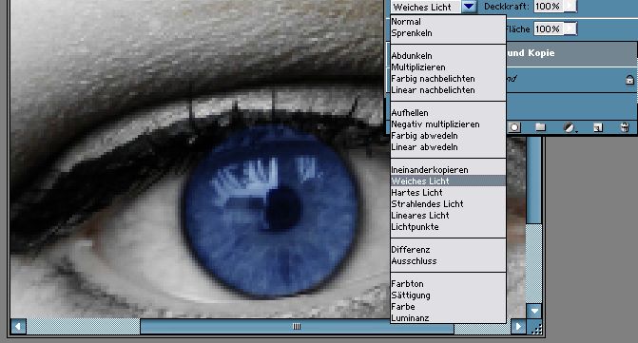
Task: Create a new layer set folder
Action: (x=540, y=127)
